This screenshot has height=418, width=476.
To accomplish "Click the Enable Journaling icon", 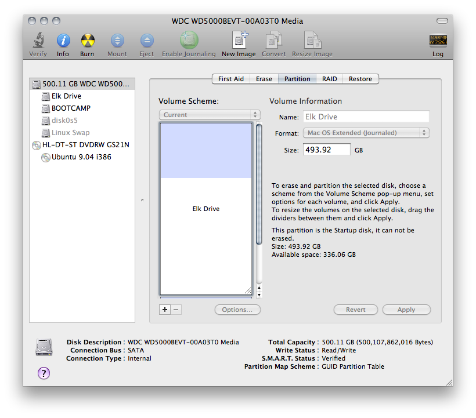I will 189,40.
